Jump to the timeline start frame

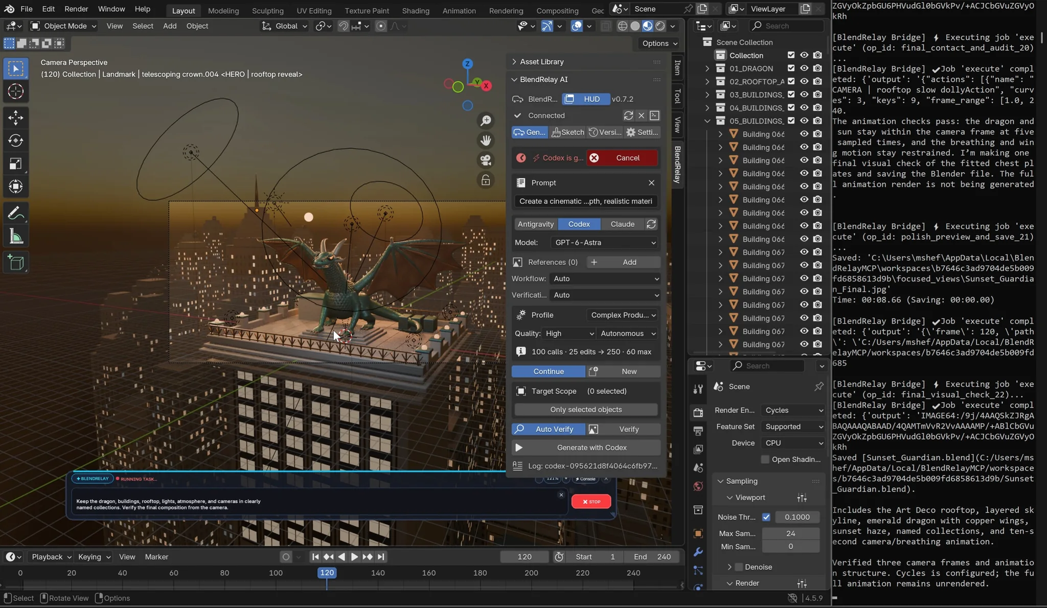click(315, 557)
